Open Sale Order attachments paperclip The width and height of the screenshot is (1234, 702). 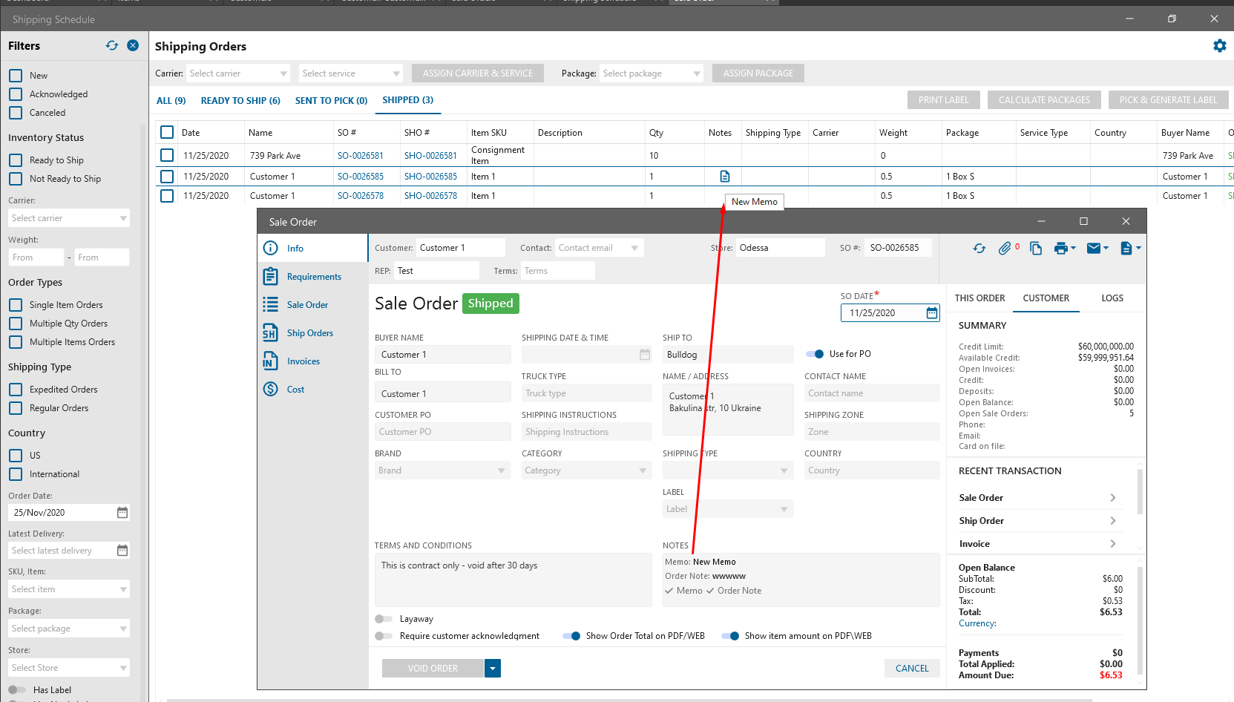[x=1005, y=249]
